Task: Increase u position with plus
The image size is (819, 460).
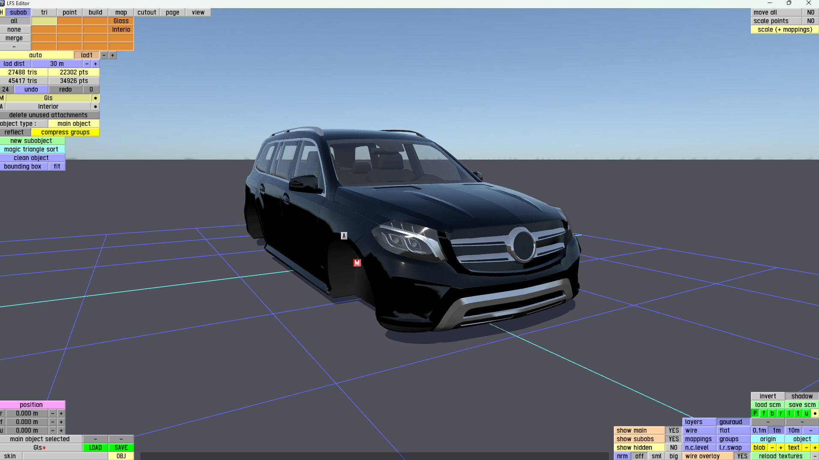Action: (61, 430)
